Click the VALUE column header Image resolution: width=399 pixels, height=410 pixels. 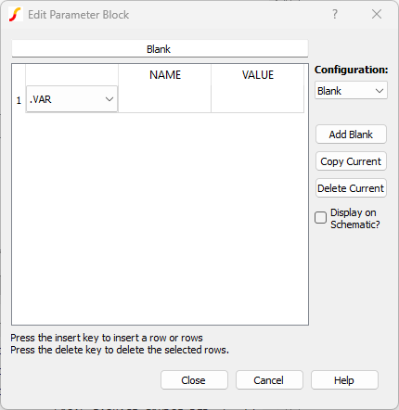[x=257, y=75]
